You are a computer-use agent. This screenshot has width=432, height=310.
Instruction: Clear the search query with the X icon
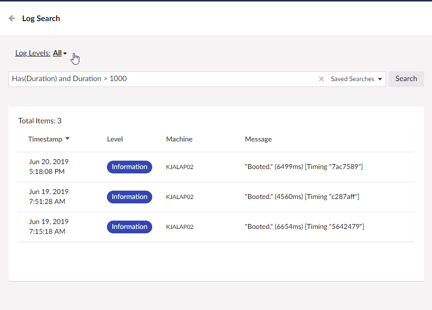point(321,79)
